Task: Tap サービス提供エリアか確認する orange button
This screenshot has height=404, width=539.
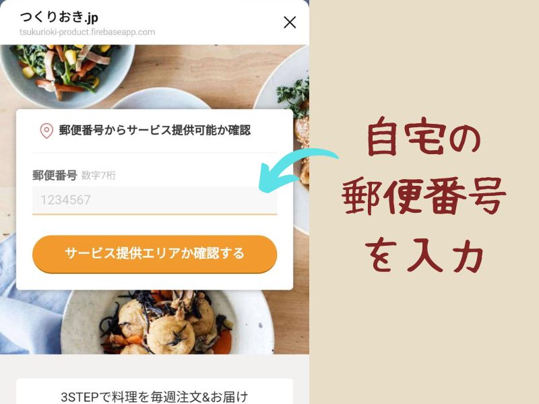Action: click(x=155, y=254)
